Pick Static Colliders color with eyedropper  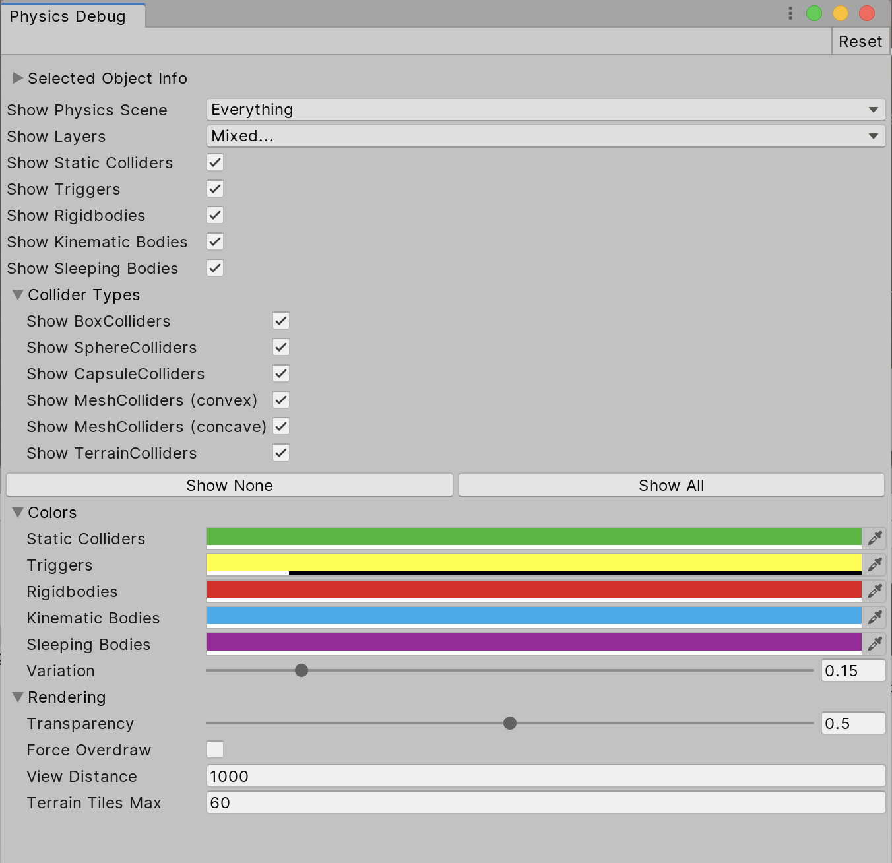875,538
